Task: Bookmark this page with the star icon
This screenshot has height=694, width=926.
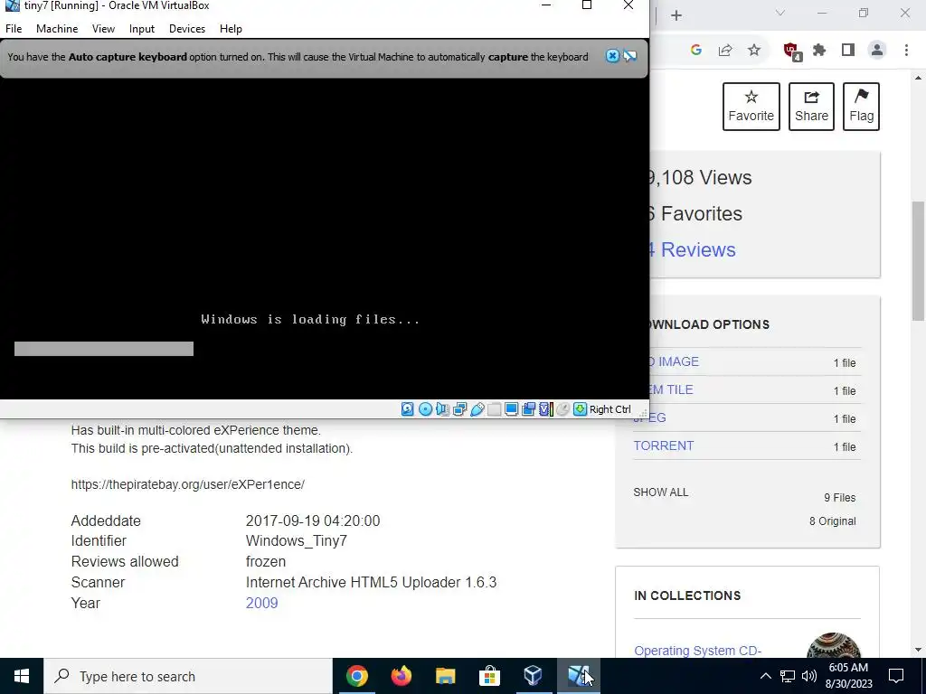Action: click(754, 51)
